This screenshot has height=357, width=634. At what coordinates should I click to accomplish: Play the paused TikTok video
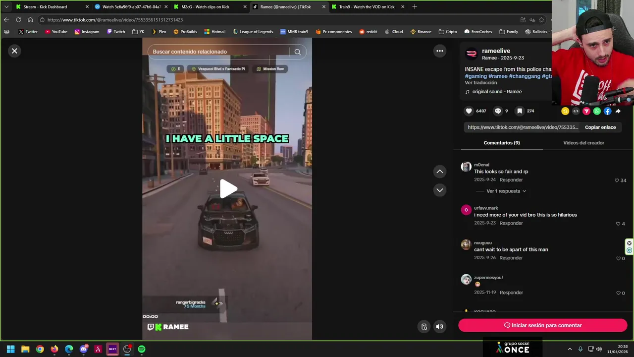(228, 189)
